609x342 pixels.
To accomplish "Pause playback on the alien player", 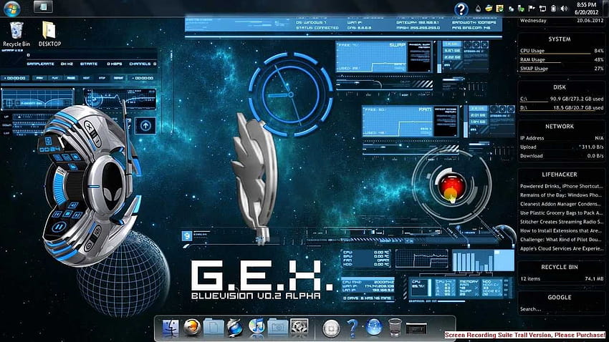I will coord(59,226).
